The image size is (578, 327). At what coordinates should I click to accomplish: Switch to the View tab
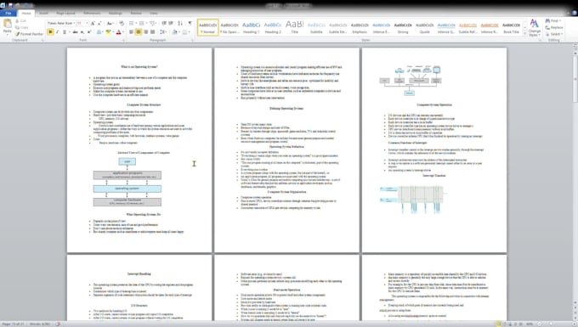[x=154, y=14]
